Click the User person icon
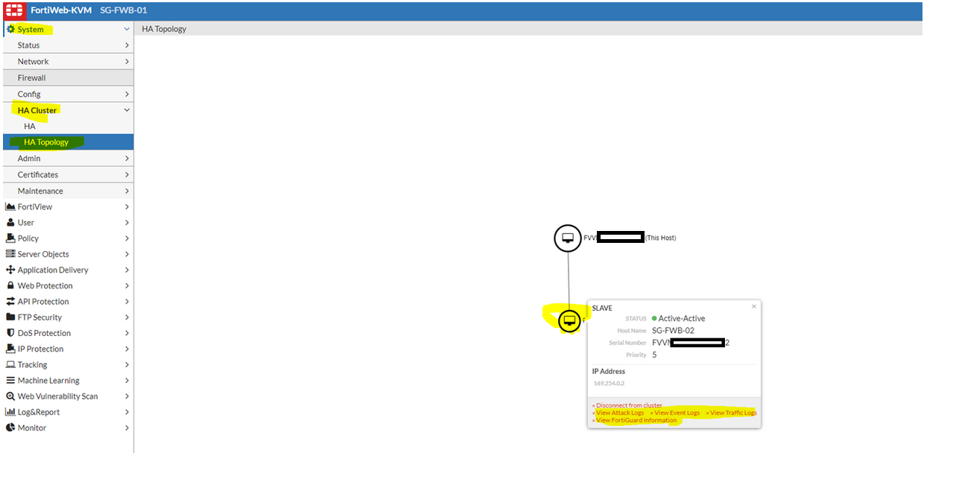Screen dimensions: 956x491 pyautogui.click(x=10, y=222)
